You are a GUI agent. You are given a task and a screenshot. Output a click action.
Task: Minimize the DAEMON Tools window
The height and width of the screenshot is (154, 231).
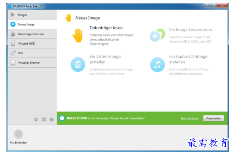[207, 6]
